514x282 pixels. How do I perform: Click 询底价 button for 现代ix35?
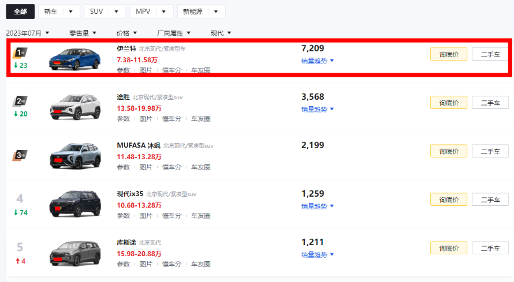(449, 200)
